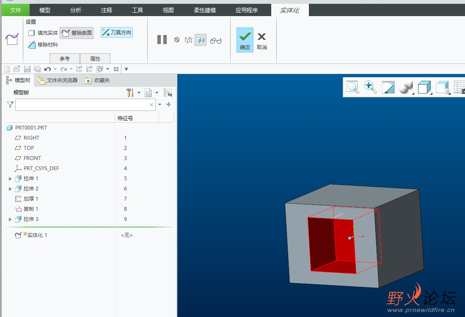Click the no-preview circle-slash icon
This screenshot has width=465, height=317.
tap(177, 40)
